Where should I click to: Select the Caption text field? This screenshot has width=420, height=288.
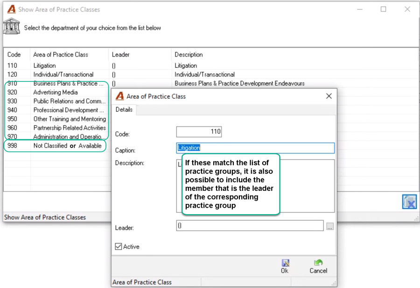tap(255, 148)
